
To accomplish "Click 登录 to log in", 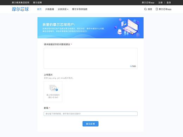I will (169, 2).
